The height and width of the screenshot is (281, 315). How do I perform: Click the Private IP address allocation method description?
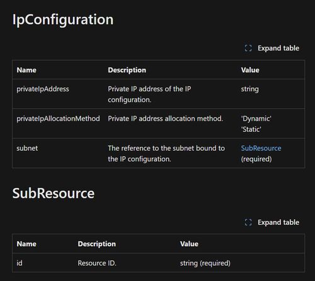(165, 119)
